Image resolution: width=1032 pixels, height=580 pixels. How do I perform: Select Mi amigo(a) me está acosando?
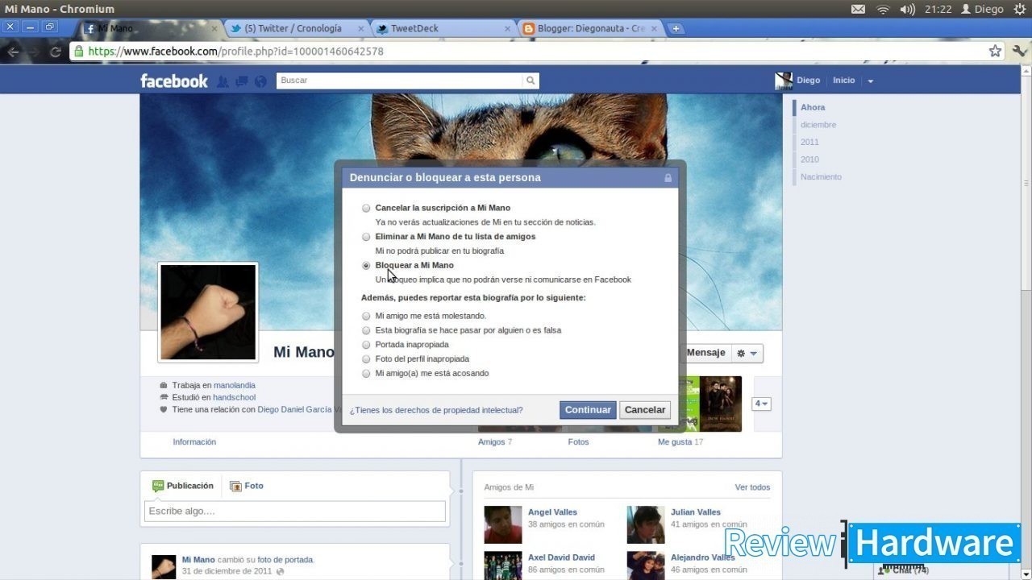tap(367, 374)
